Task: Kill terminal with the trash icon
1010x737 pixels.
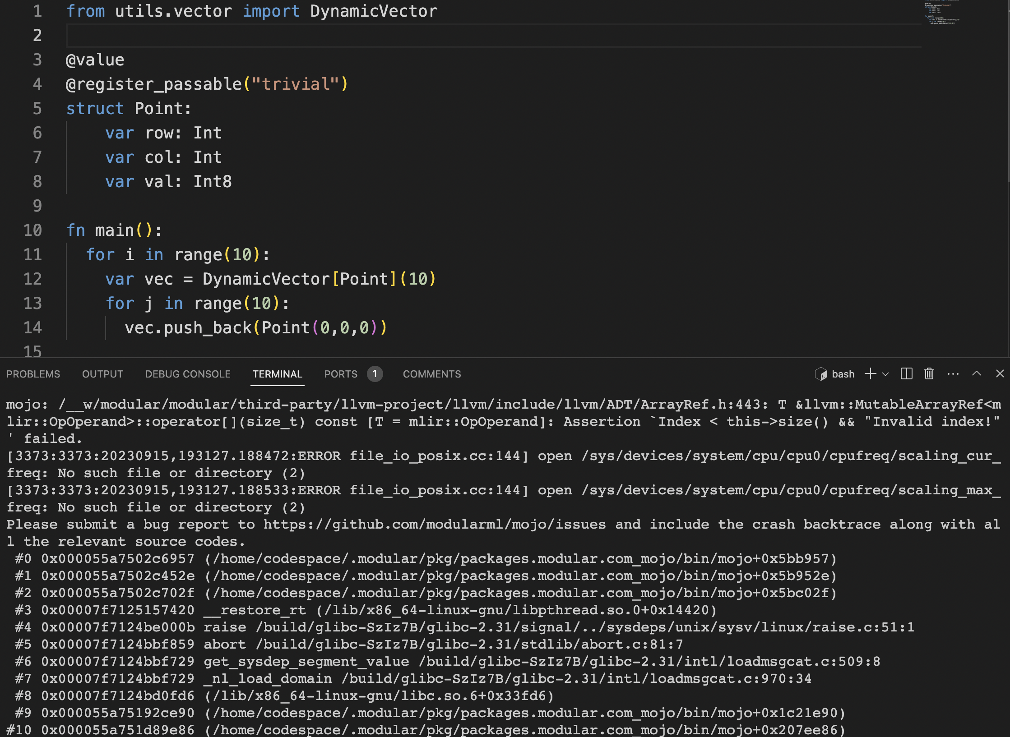Action: coord(929,374)
